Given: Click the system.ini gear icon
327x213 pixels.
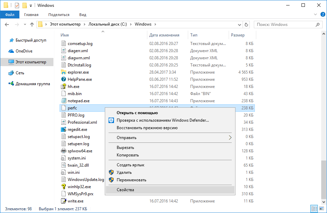Looking at the screenshot, I should coord(63,158).
